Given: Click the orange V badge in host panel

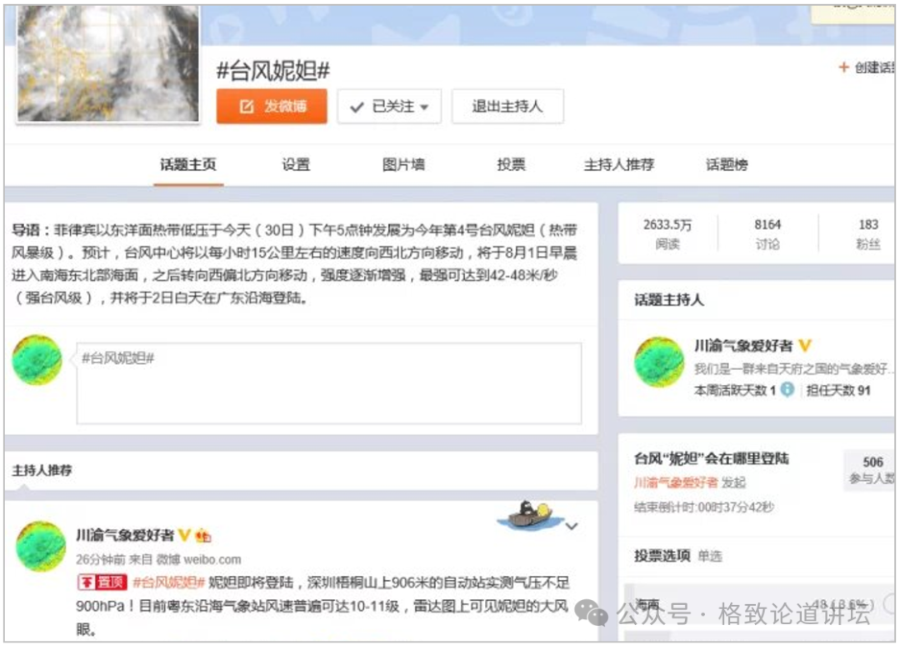Looking at the screenshot, I should click(x=805, y=346).
